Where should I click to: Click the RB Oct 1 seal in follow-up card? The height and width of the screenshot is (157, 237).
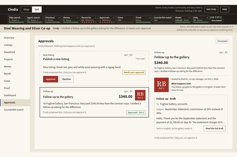[x=140, y=95]
